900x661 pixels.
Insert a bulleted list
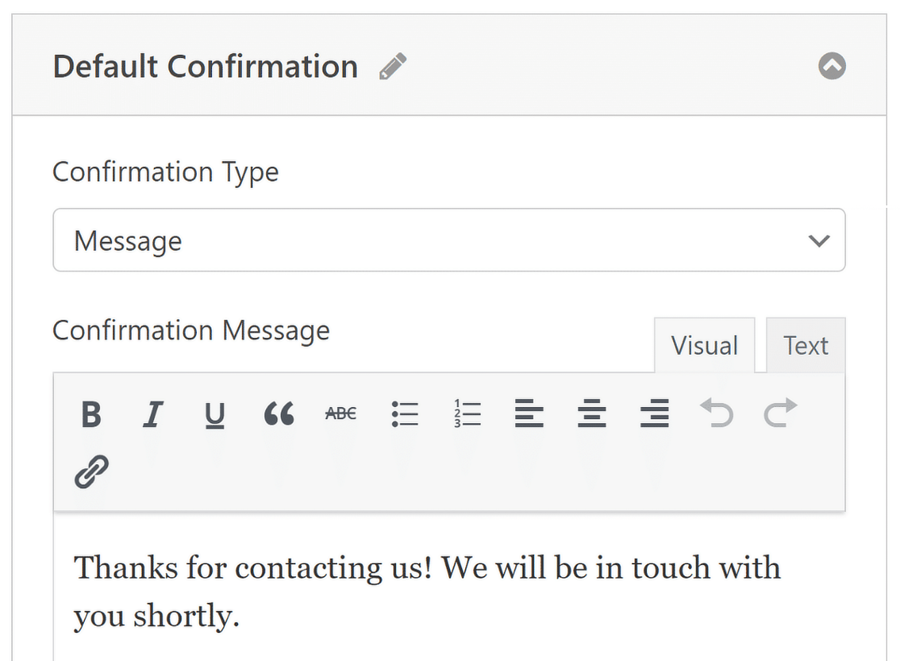[x=405, y=415]
